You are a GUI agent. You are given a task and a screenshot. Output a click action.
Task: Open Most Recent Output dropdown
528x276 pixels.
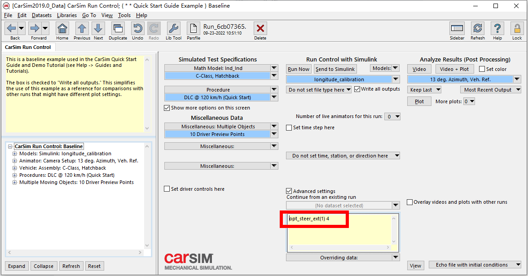coord(491,90)
